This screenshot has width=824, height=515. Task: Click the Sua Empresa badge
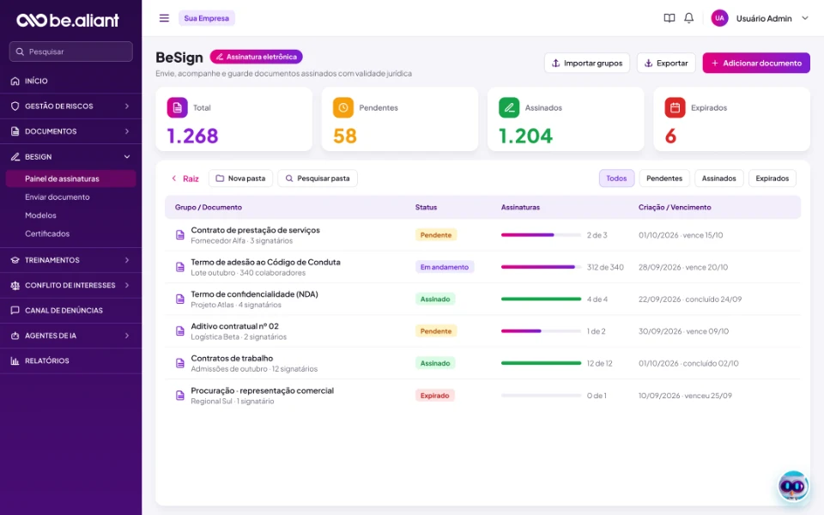click(207, 18)
